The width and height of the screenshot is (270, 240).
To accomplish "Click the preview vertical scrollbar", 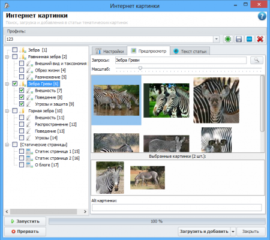I will tap(262, 104).
